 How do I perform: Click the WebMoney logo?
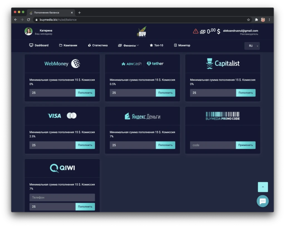point(62,64)
